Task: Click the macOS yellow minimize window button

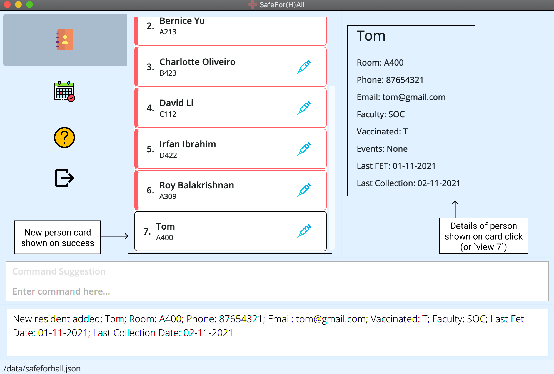Action: (x=18, y=4)
